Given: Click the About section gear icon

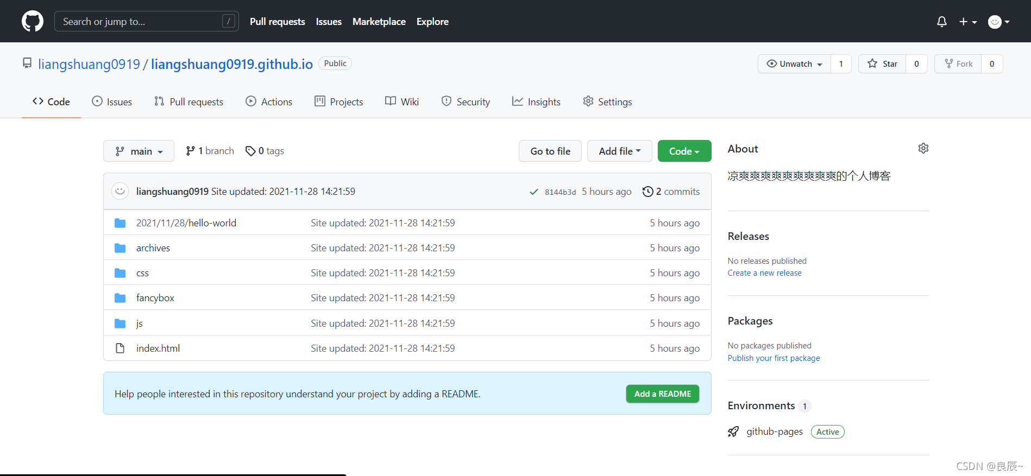Looking at the screenshot, I should [923, 148].
